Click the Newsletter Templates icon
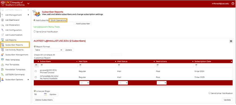The height and width of the screenshot is (105, 236). tap(2, 70)
